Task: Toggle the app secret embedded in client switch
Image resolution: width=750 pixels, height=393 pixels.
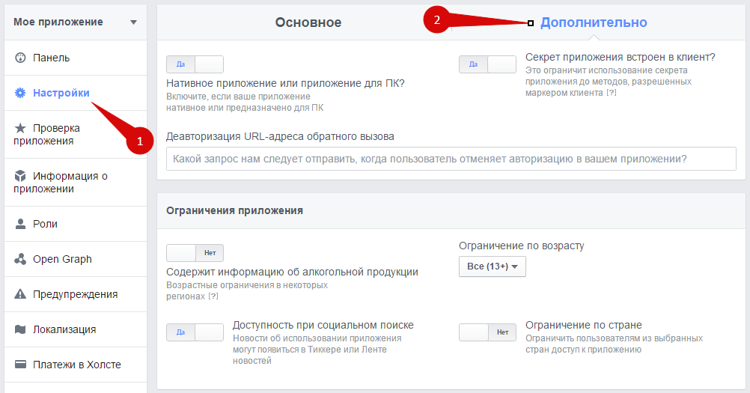Action: point(487,64)
